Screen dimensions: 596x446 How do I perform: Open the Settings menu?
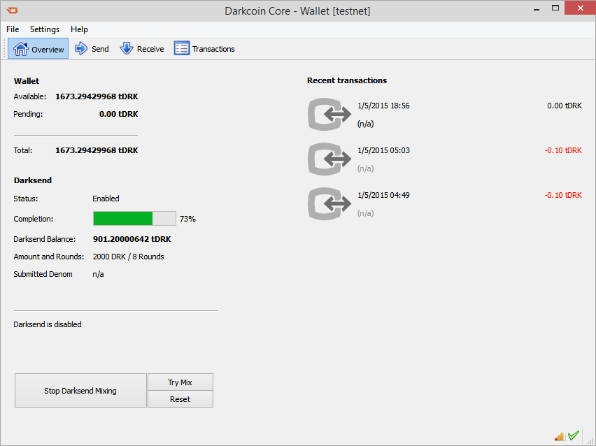(45, 29)
